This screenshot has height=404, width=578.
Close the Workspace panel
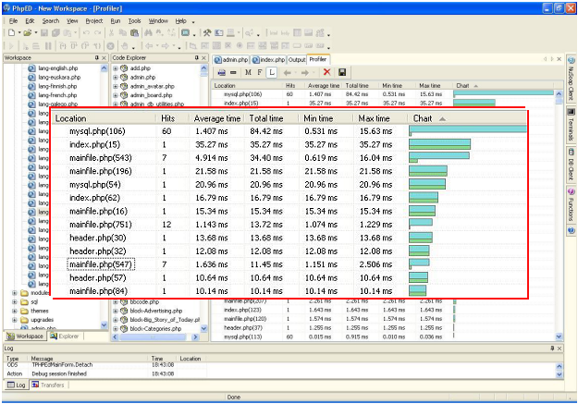click(104, 58)
